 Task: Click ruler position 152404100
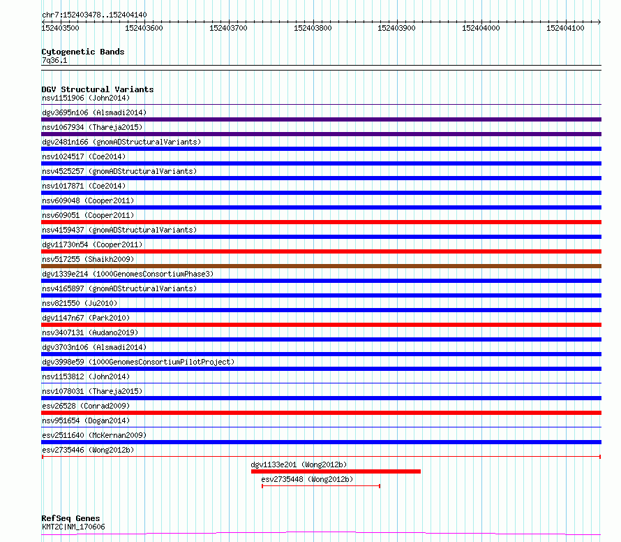click(566, 28)
